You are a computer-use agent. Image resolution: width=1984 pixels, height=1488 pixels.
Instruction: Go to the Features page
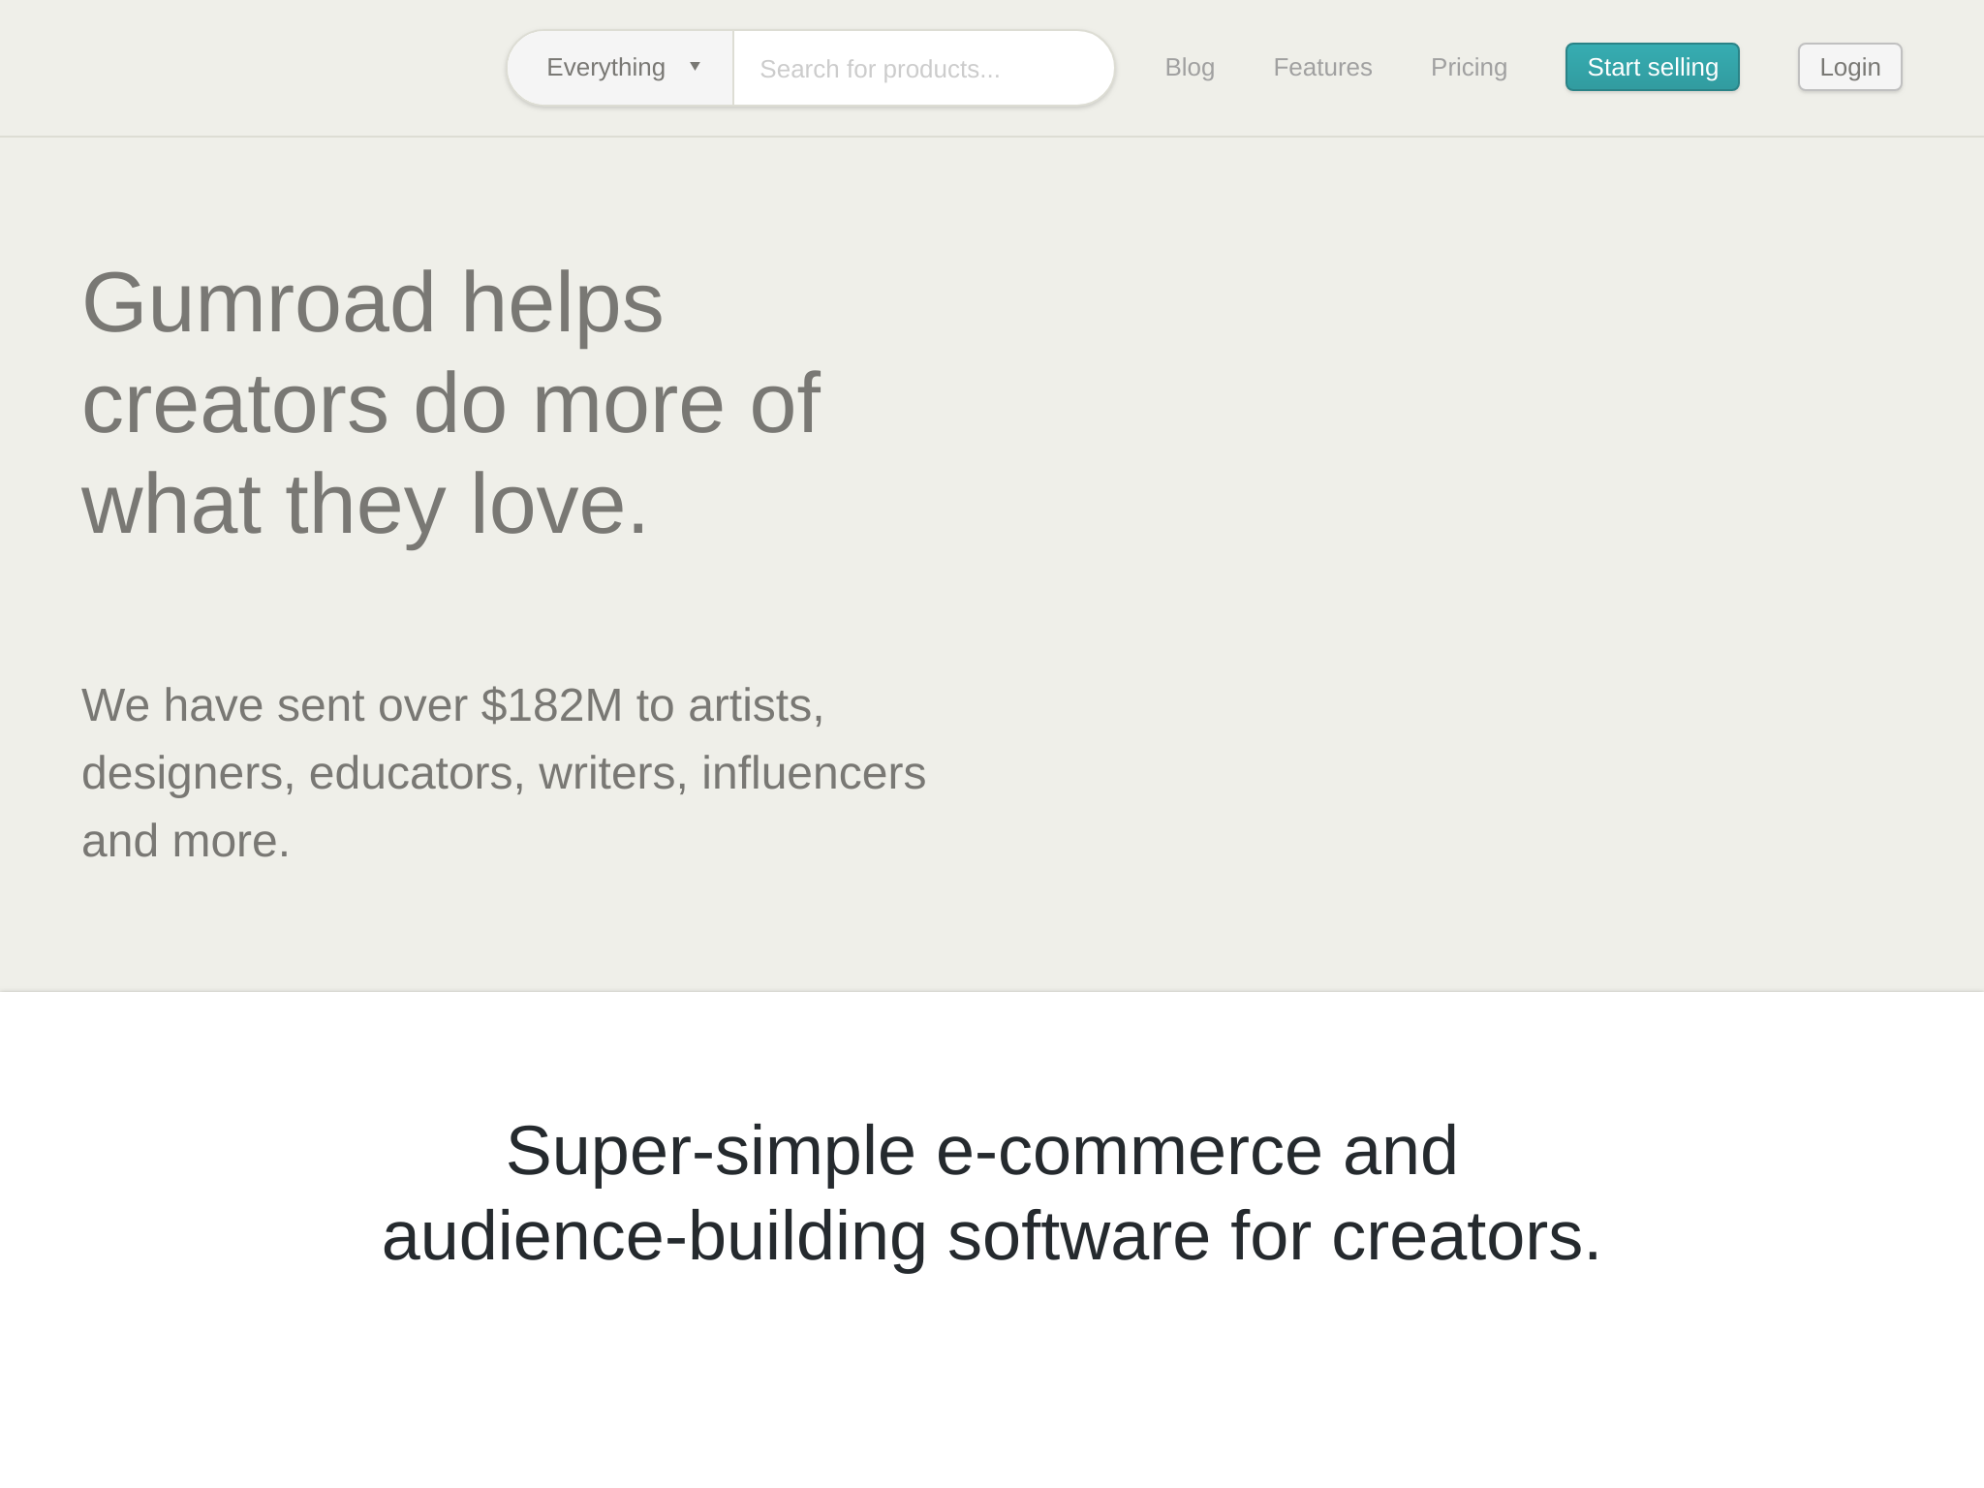1322,68
